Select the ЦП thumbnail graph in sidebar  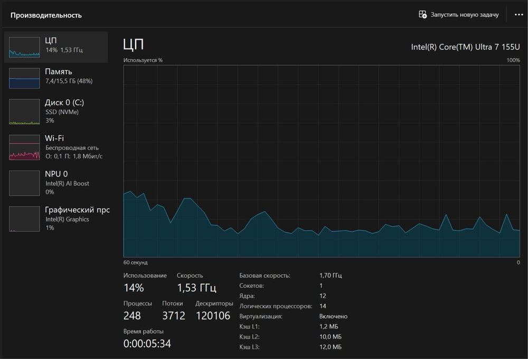pyautogui.click(x=24, y=47)
